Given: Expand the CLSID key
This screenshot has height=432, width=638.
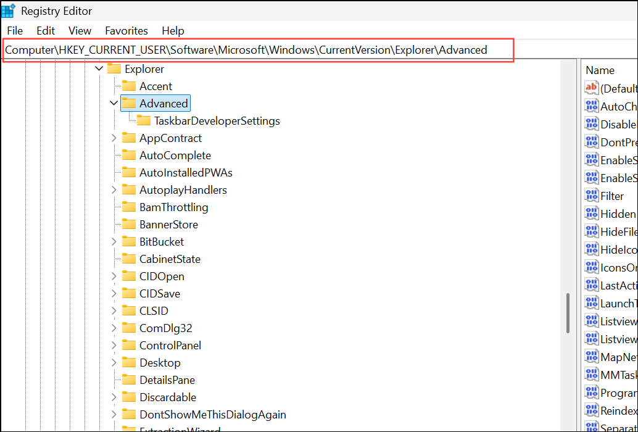Looking at the screenshot, I should (x=114, y=311).
